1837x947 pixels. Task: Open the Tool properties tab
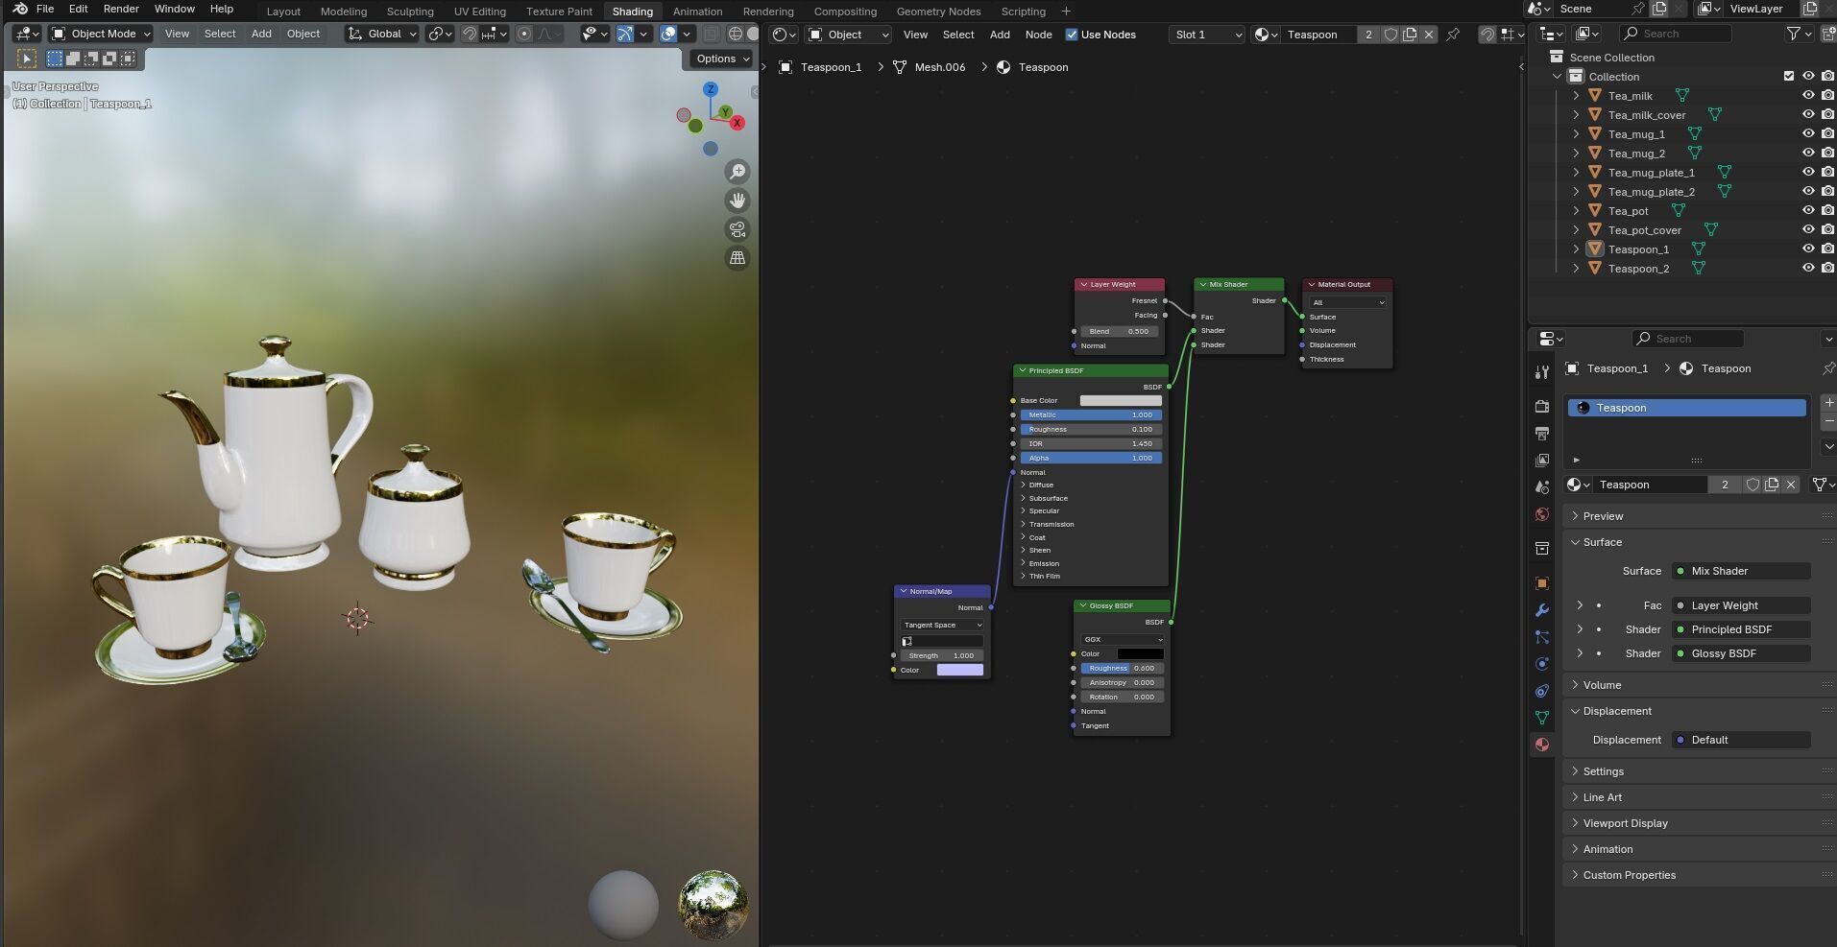[x=1542, y=371]
